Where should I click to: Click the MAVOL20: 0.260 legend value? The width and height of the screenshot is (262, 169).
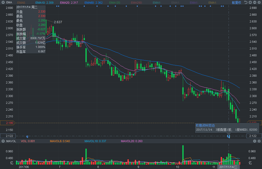pyautogui.click(x=132, y=141)
